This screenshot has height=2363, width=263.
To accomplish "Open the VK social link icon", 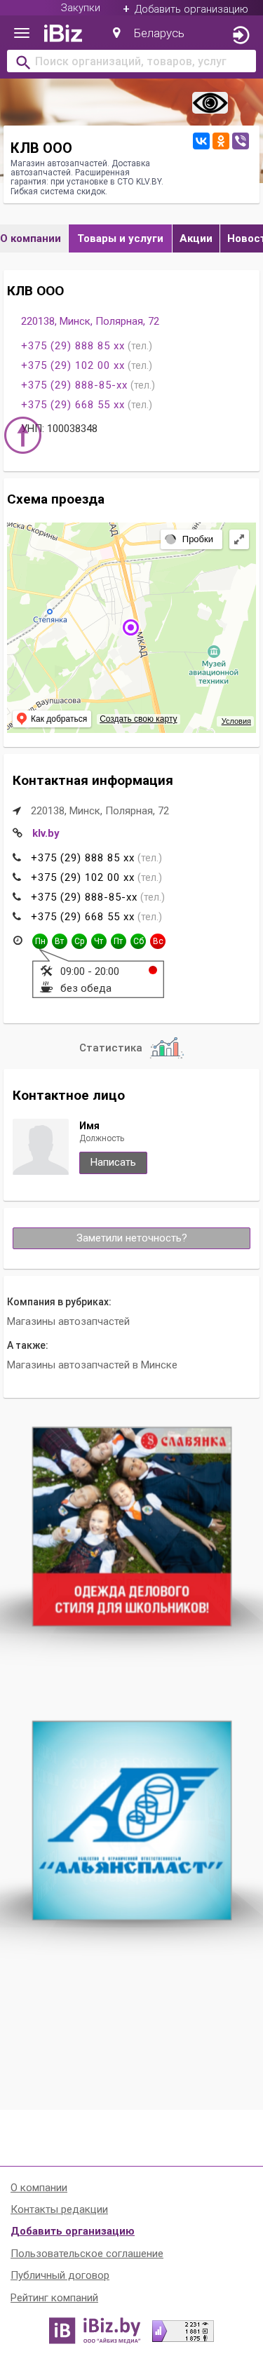I will 201,141.
